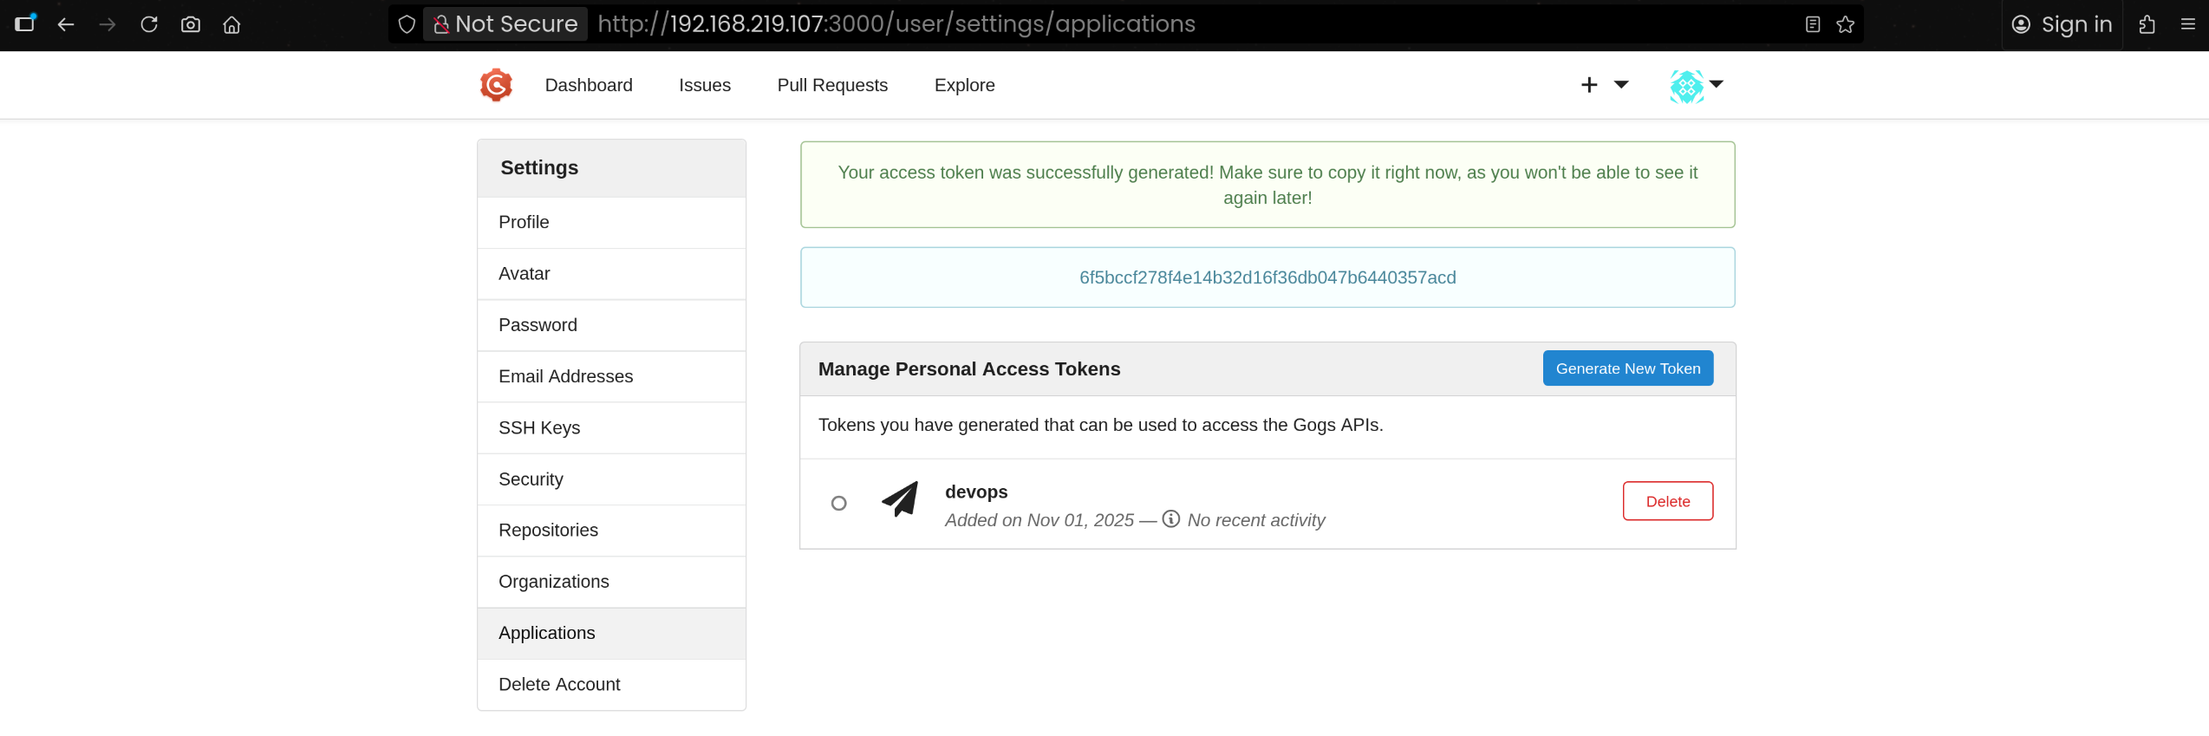2209x736 pixels.
Task: Bookmark this page with the star icon
Action: (x=1846, y=24)
